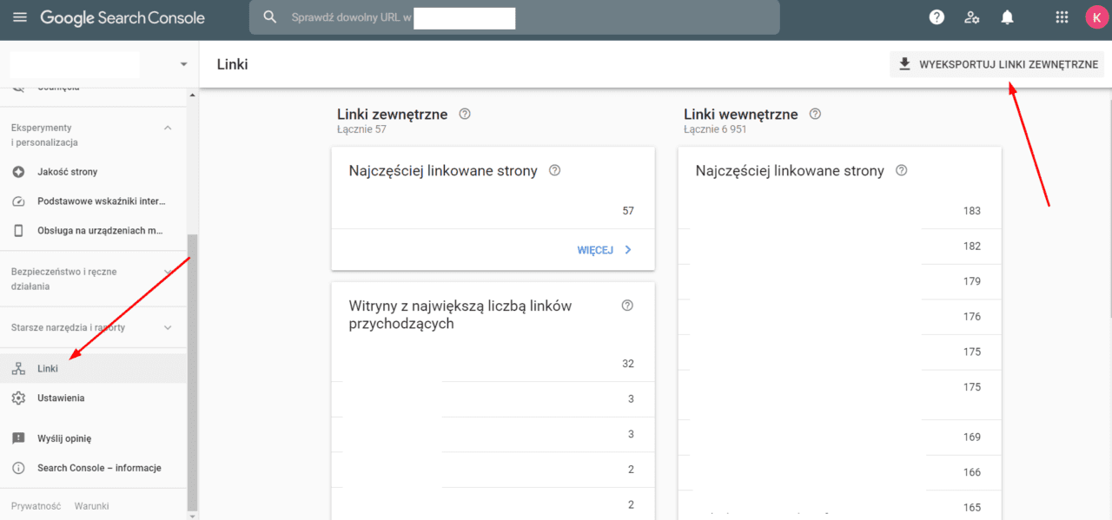Click WYEKSPORTUJ LINKI ZEWNĘTRZNE button
Viewport: 1112px width, 520px height.
tap(996, 63)
